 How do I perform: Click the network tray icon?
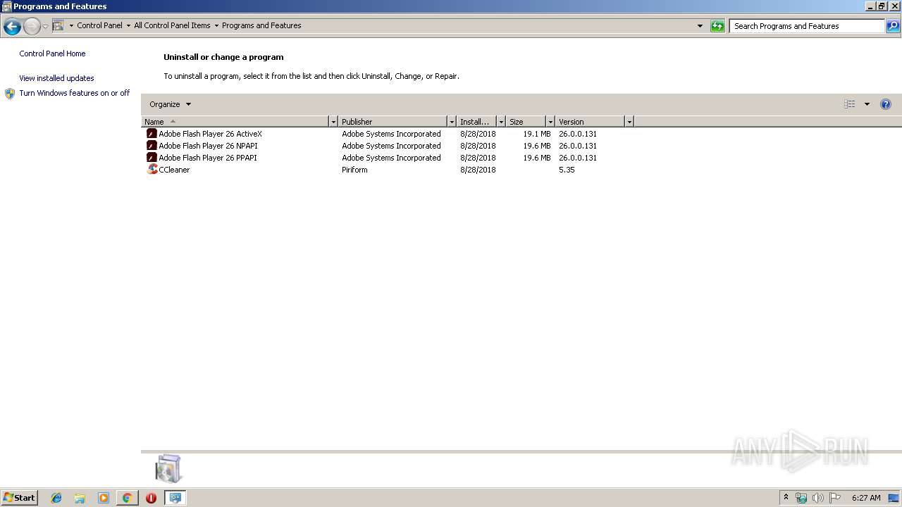801,498
